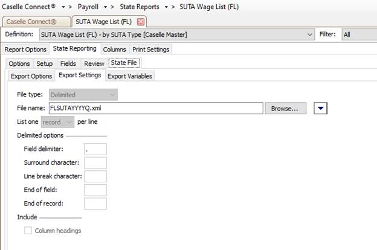377x250 pixels.
Task: Switch to the Export Variables tab
Action: pos(130,76)
